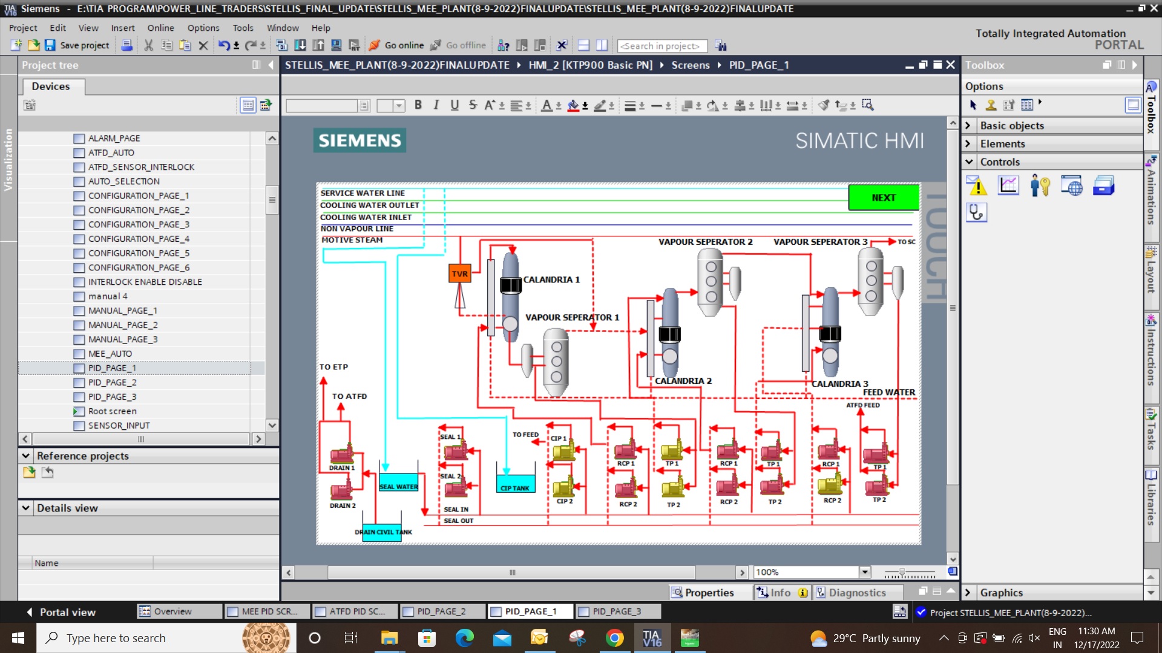Select the HTML browser control
Viewport: 1162px width, 653px height.
pos(1071,186)
